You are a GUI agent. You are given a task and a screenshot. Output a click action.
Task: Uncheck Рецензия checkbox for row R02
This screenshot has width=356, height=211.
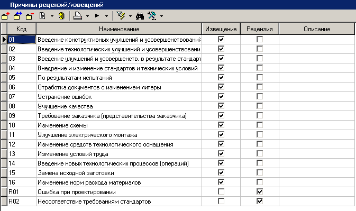point(260,201)
